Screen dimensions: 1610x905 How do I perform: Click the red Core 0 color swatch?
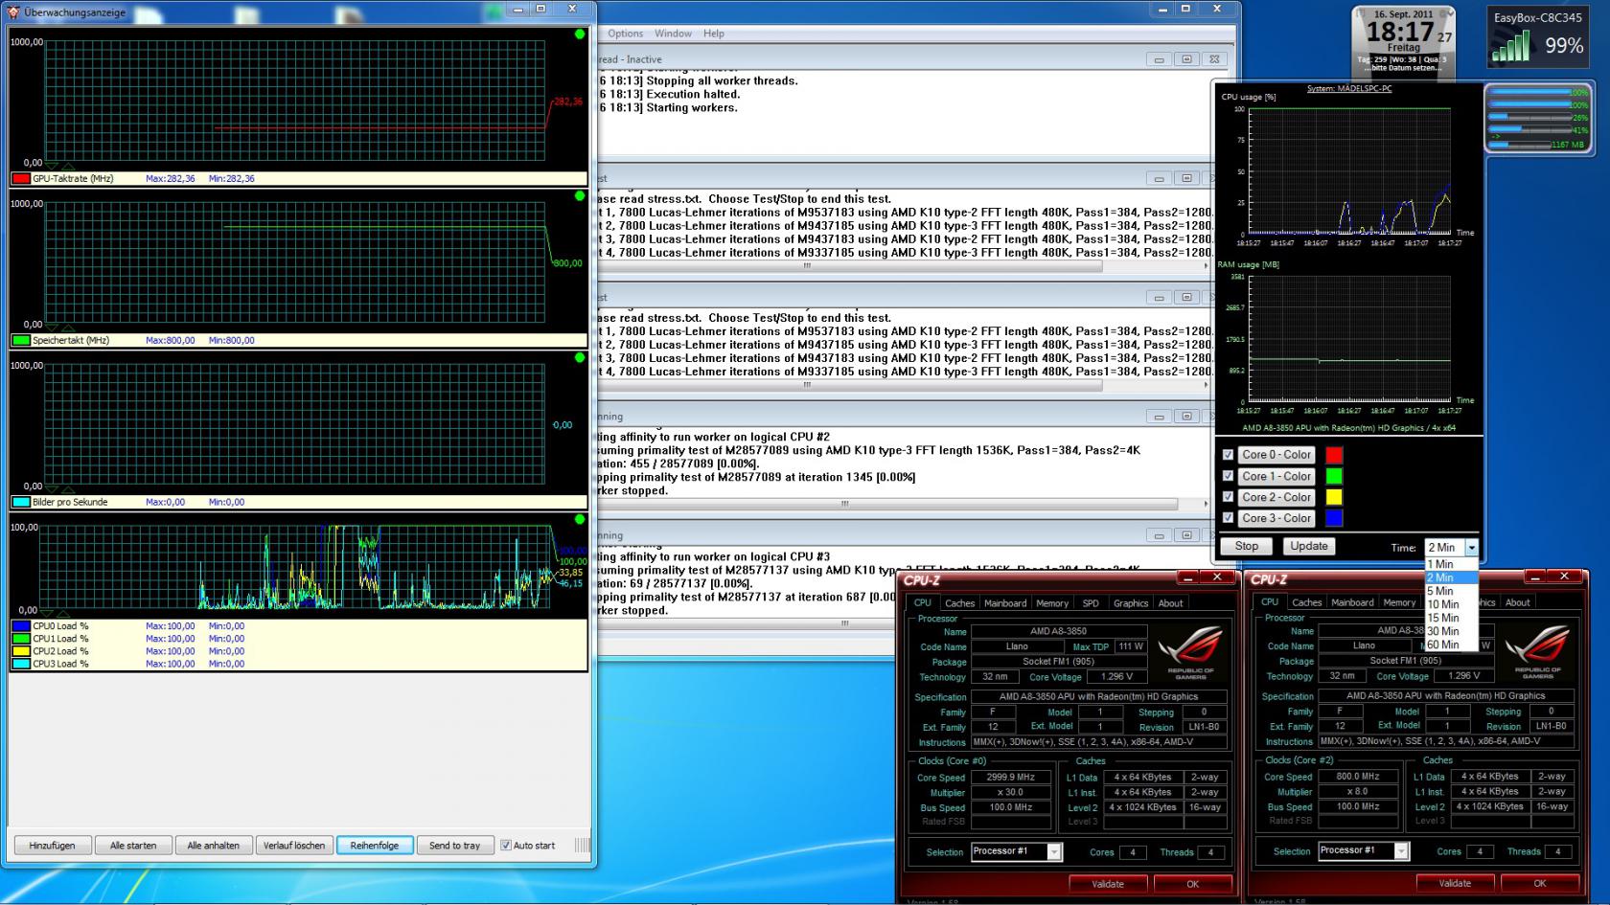(1334, 455)
